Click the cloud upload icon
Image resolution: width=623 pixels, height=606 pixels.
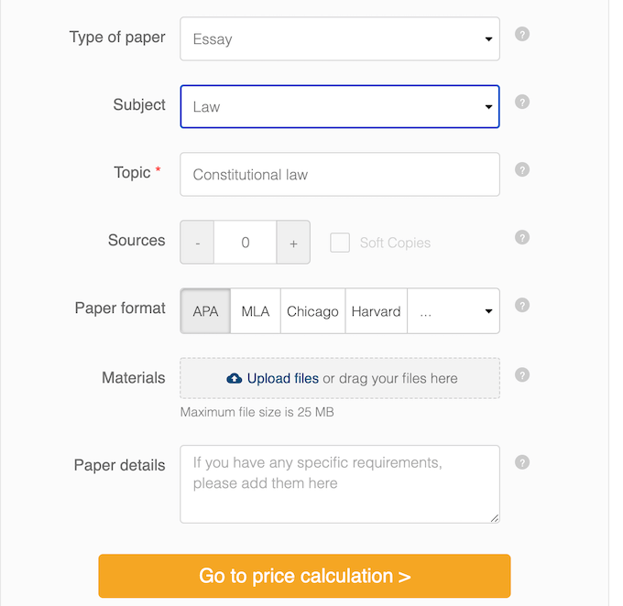(x=234, y=378)
